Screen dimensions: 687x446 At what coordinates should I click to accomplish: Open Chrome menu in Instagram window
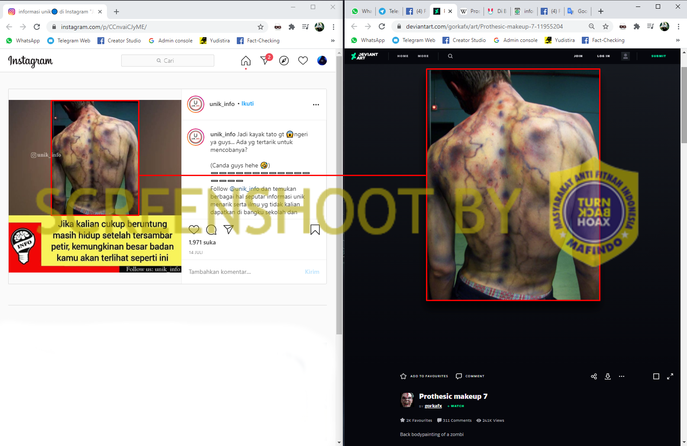pos(333,27)
